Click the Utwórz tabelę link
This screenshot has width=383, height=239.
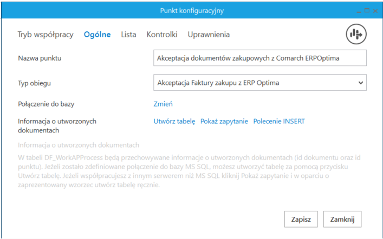tap(174, 122)
